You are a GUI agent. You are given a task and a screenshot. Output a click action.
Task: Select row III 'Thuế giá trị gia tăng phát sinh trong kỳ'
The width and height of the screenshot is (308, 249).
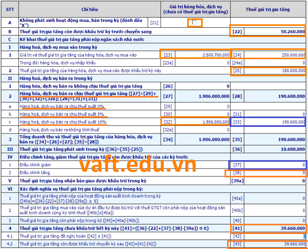(x=81, y=149)
